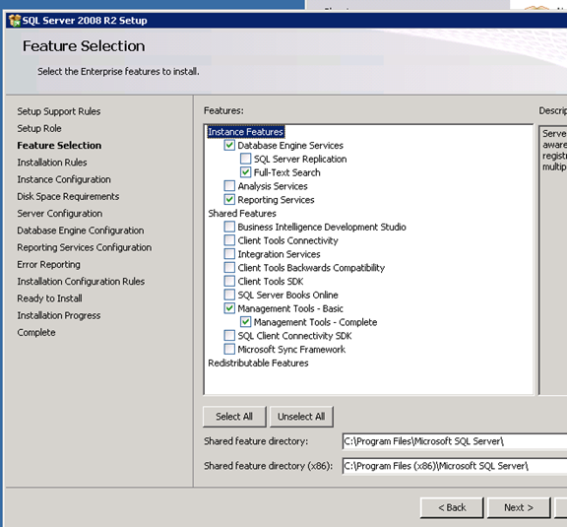Click the Ready to Install step
Viewport: 567px width, 527px height.
(x=49, y=298)
